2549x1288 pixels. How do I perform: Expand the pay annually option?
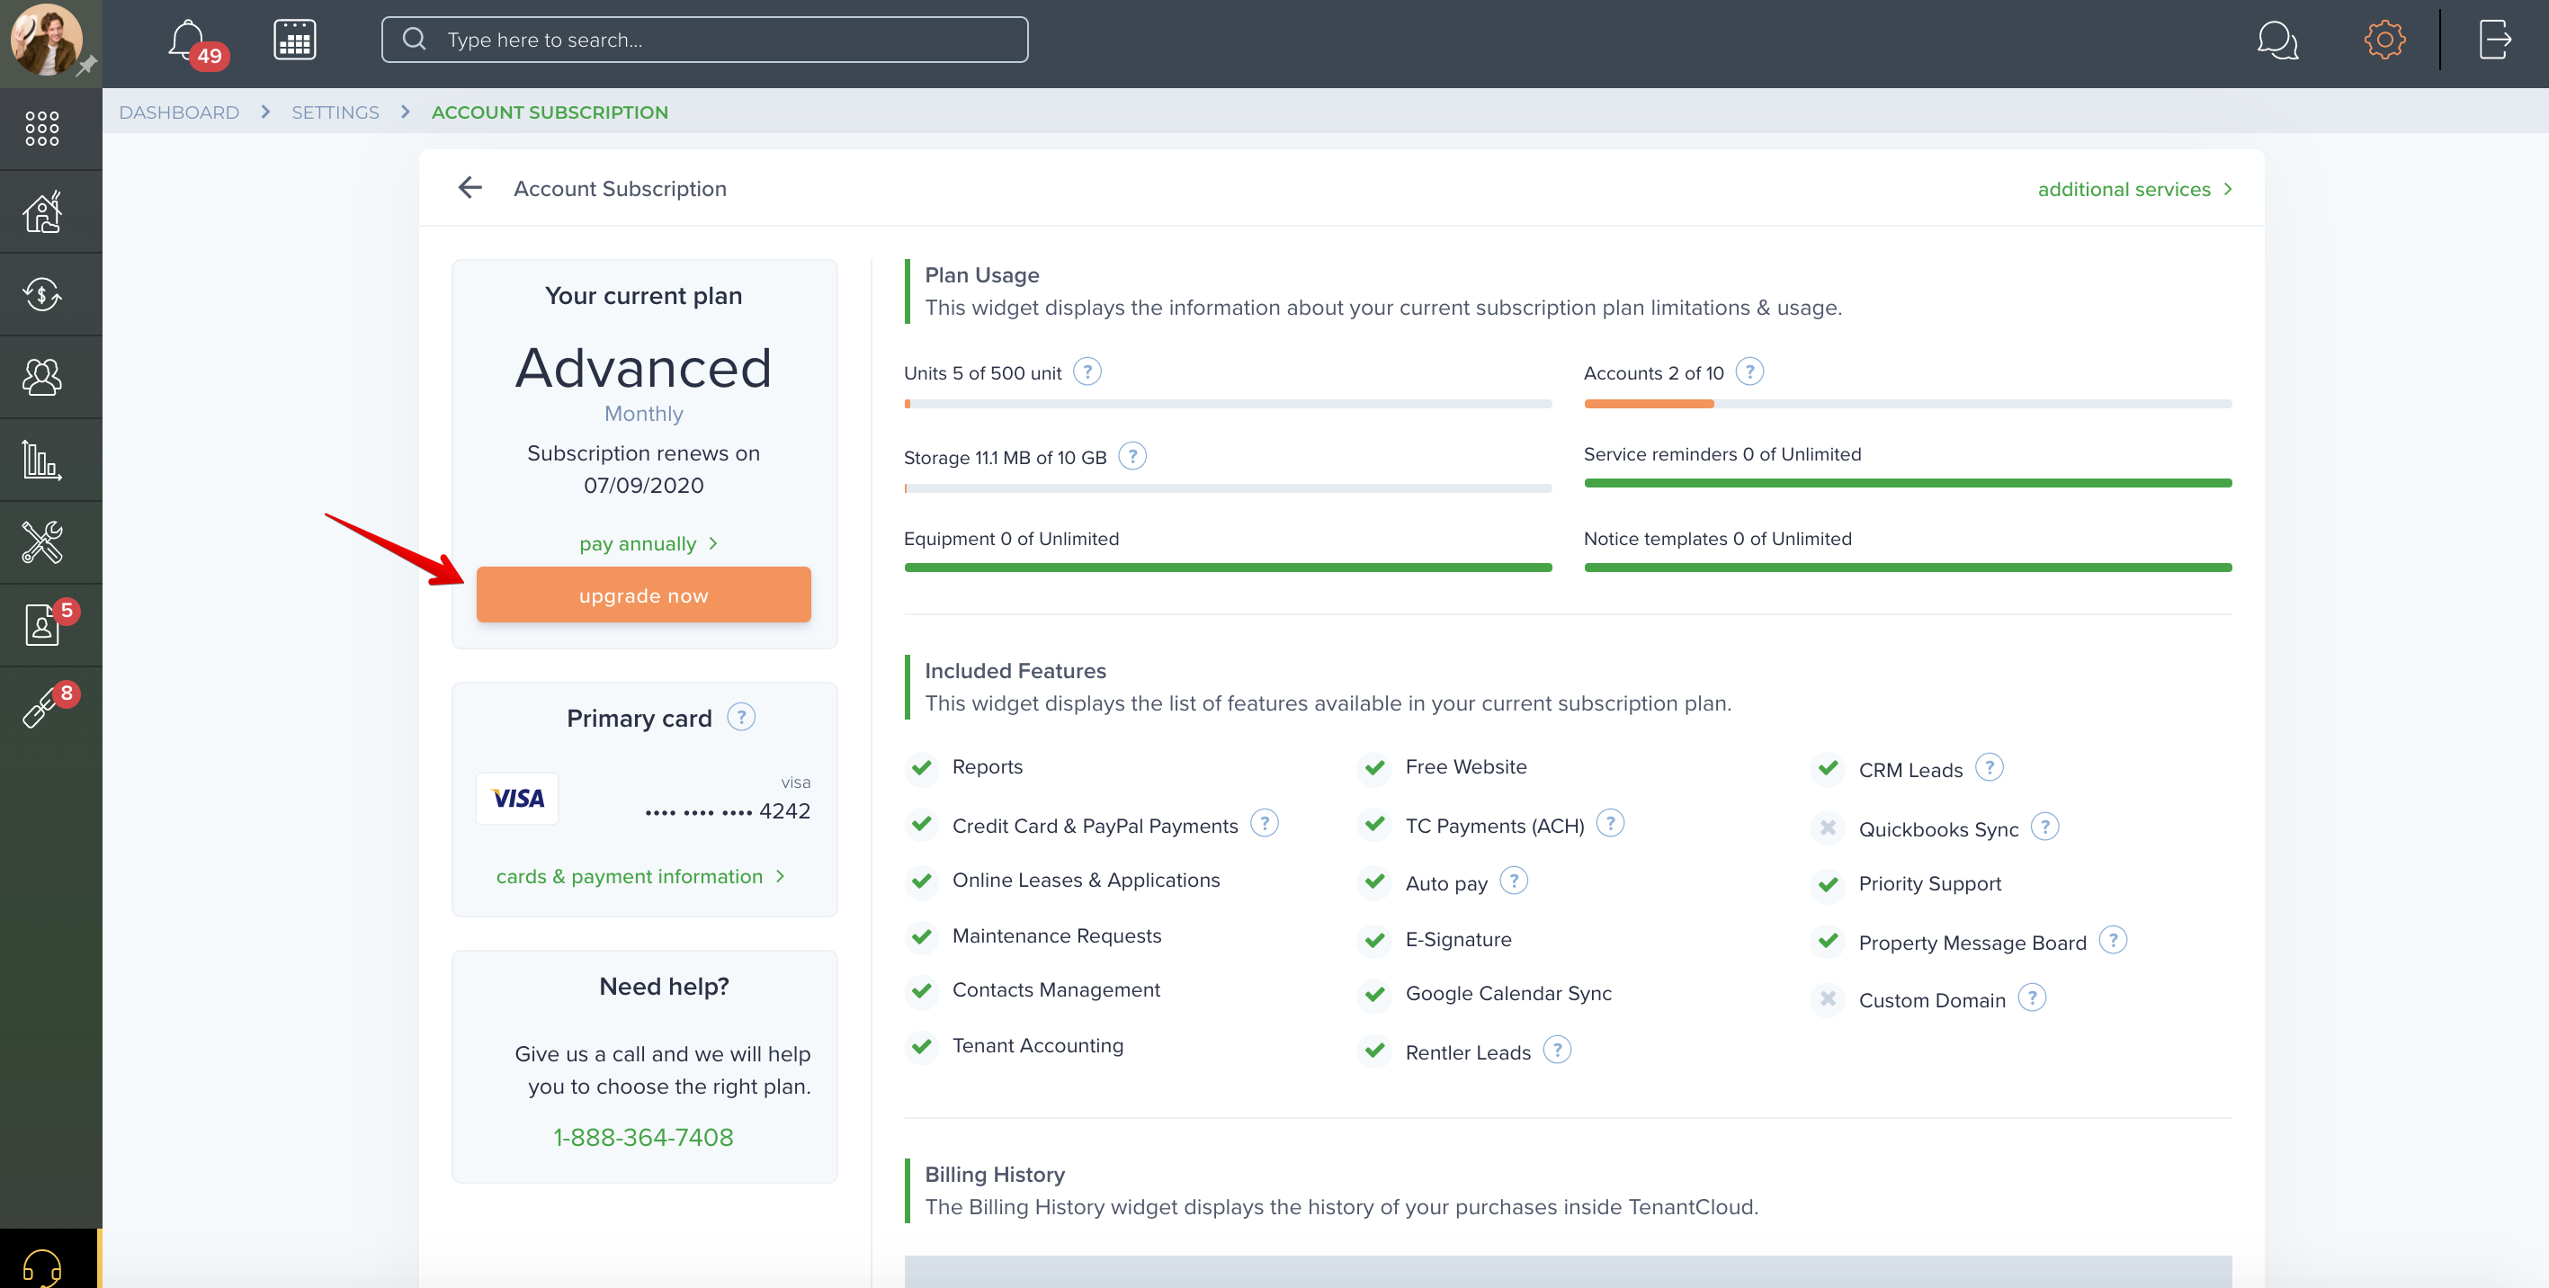(x=649, y=544)
